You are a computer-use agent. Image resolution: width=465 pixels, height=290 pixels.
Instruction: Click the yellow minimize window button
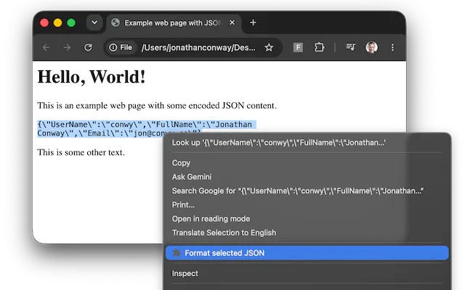click(58, 22)
